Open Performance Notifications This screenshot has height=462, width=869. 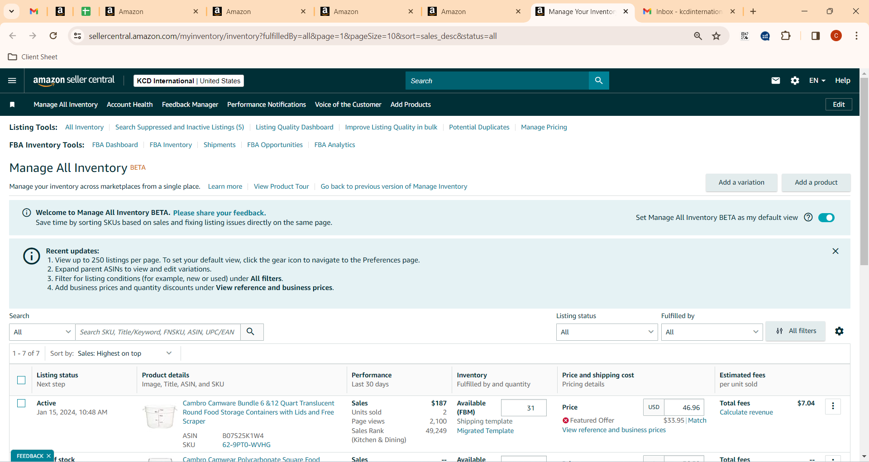click(x=267, y=105)
